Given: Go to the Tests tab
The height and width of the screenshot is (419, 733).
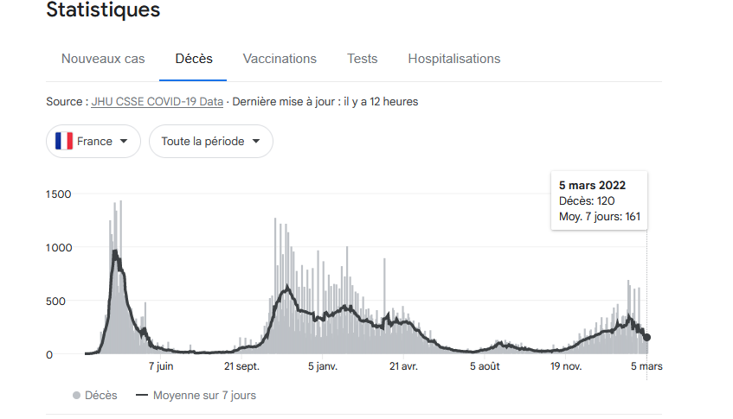Looking at the screenshot, I should tap(363, 59).
